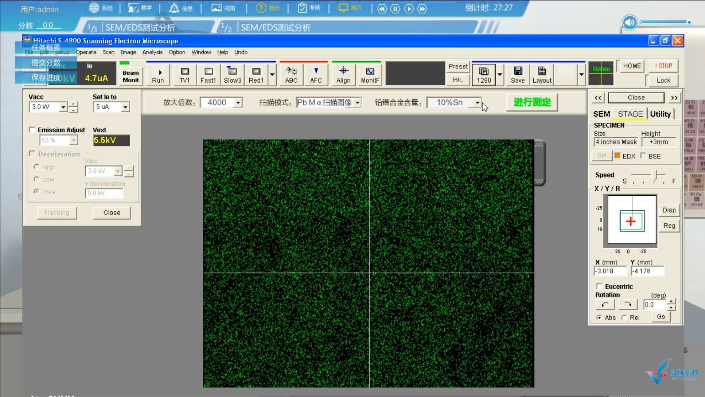Image resolution: width=705 pixels, height=397 pixels.
Task: Open the 放大倍数 4000 magnification dropdown
Action: 238,103
